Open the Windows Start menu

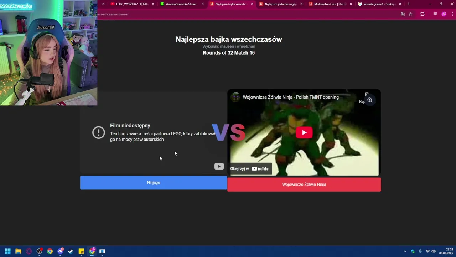[x=8, y=251]
